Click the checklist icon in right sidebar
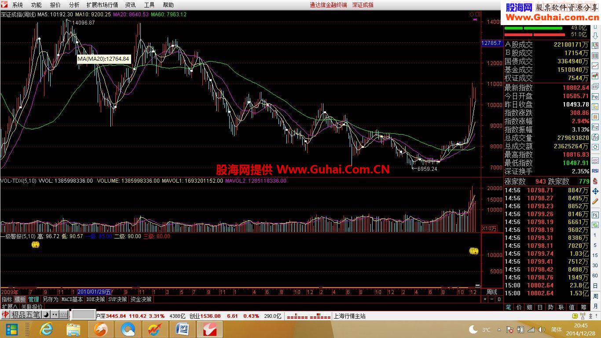This screenshot has width=601, height=338. (595, 45)
